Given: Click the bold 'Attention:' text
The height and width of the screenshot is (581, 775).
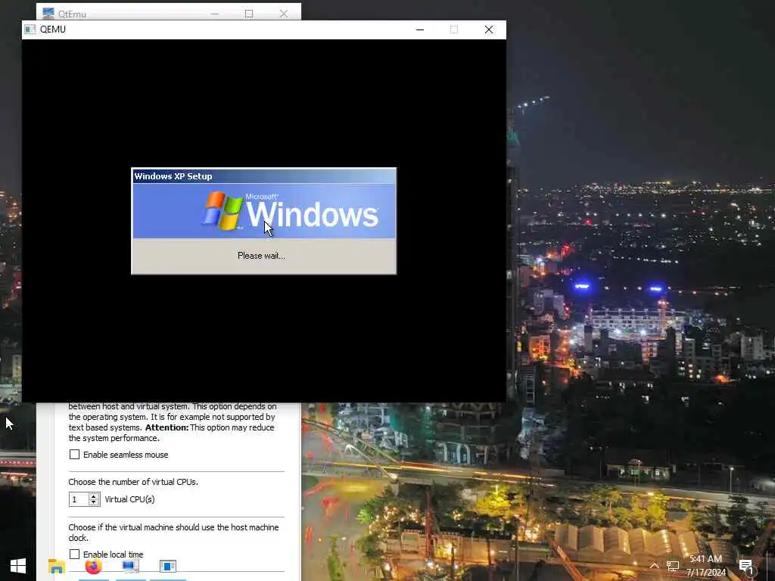Looking at the screenshot, I should (x=167, y=427).
